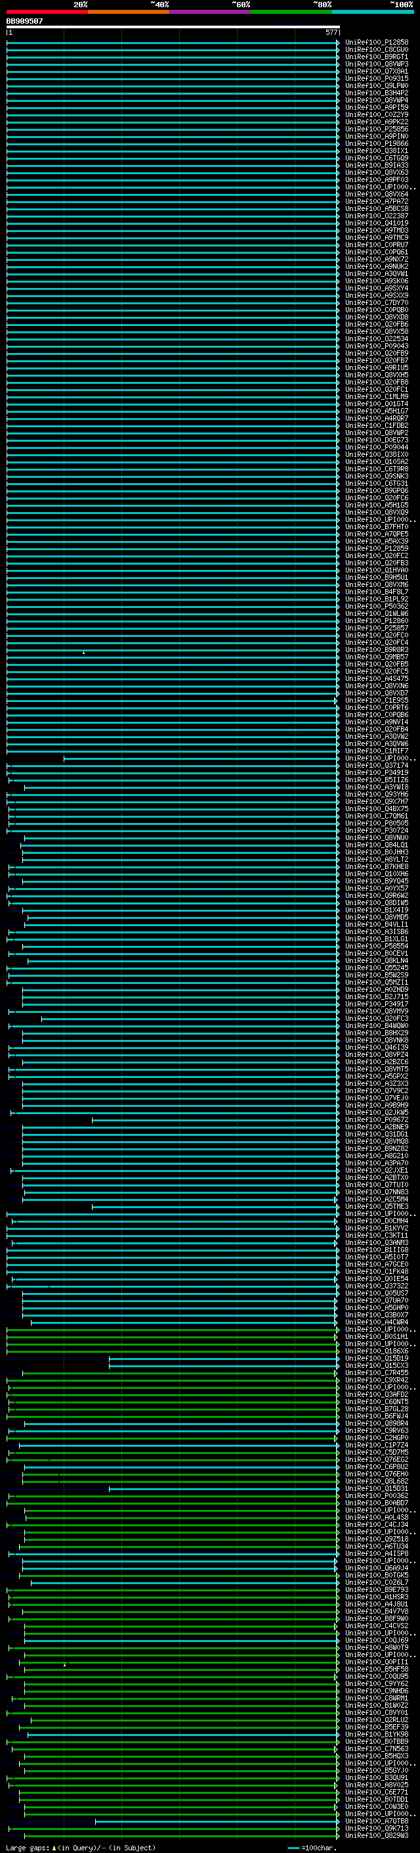
Task: Select the hit label UniRef100_P00362
Action: (x=377, y=1495)
